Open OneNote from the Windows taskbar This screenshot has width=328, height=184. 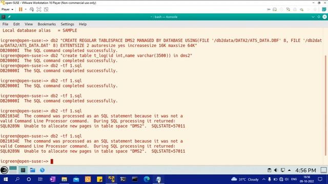[52, 179]
